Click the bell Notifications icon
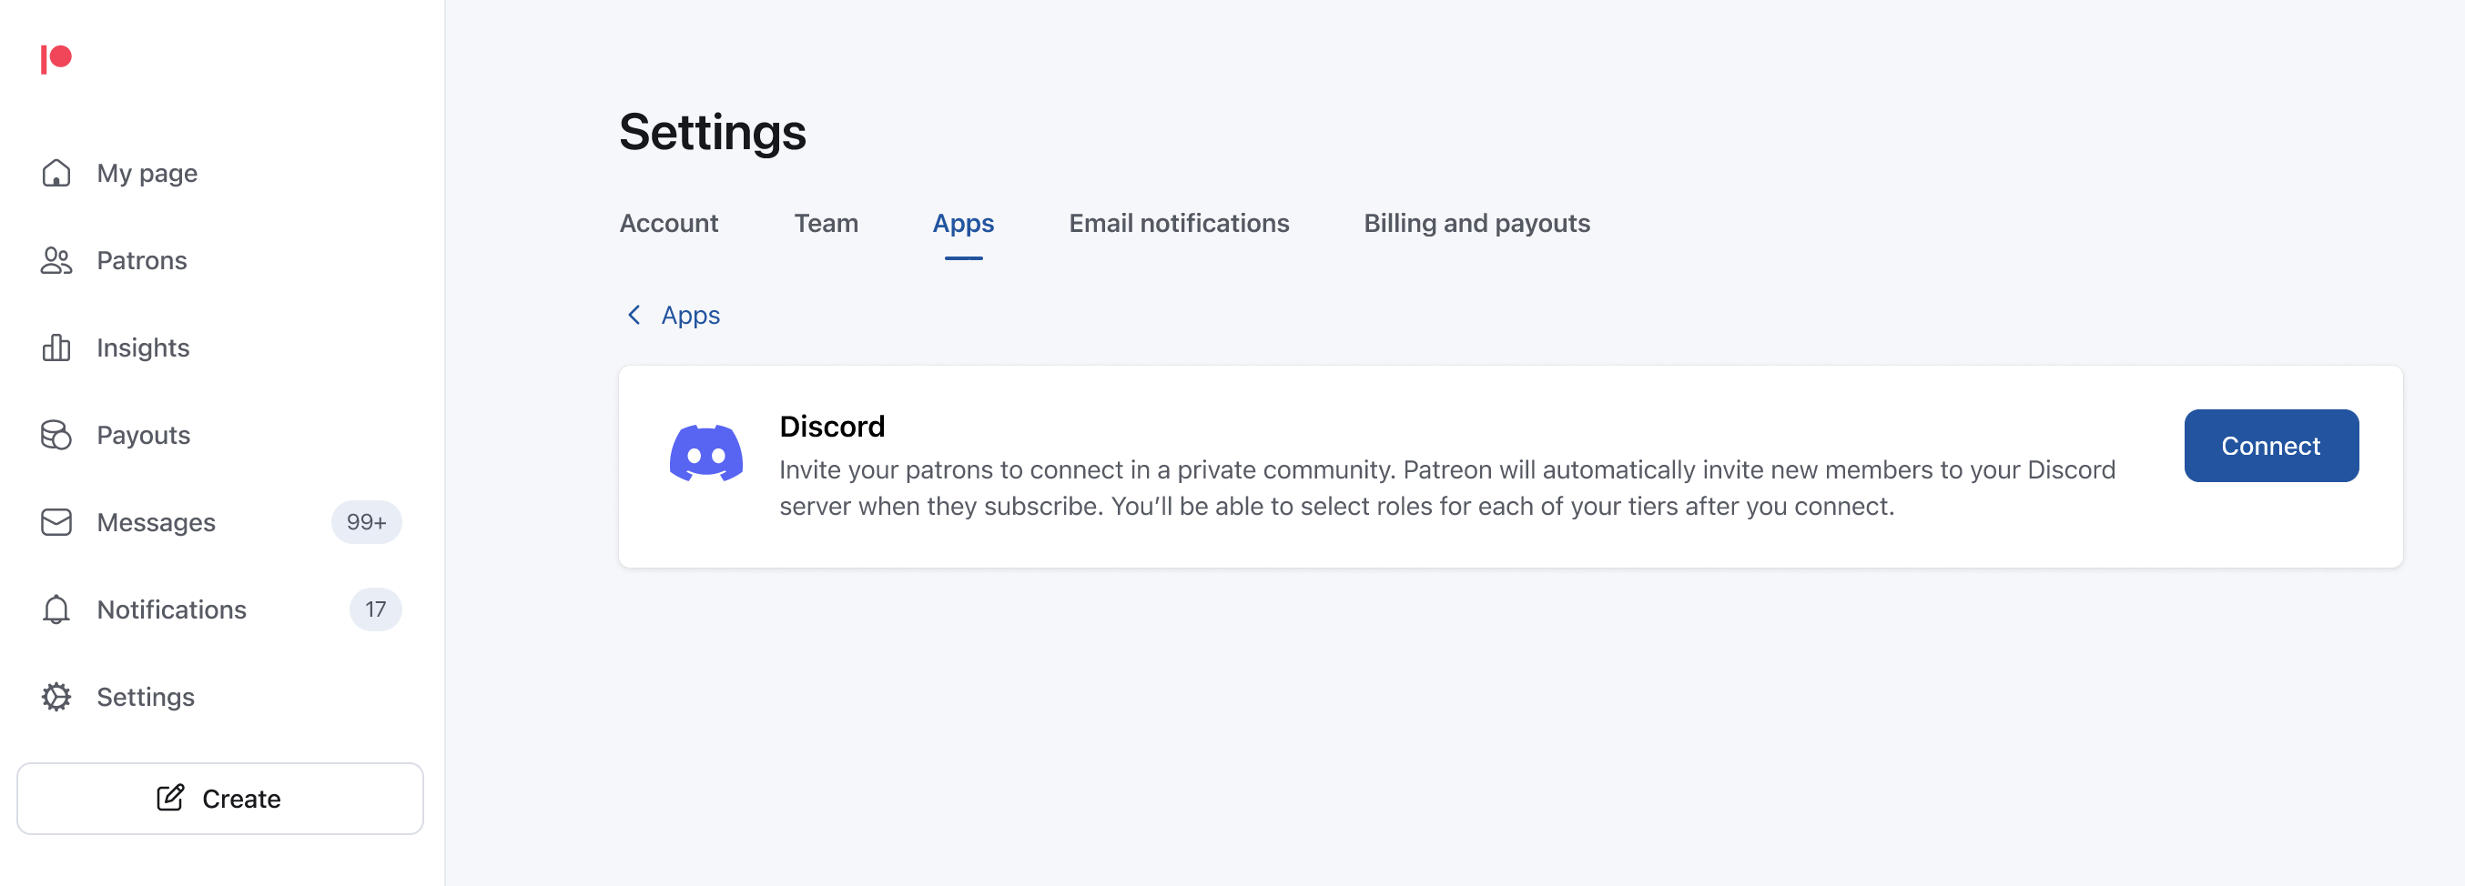This screenshot has height=886, width=2465. (56, 609)
